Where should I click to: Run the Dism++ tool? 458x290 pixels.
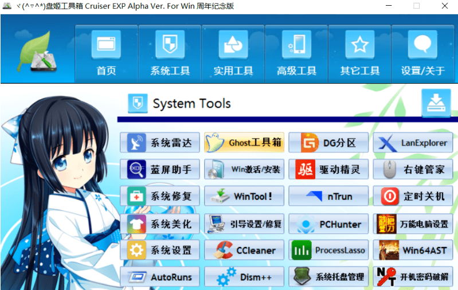245,277
